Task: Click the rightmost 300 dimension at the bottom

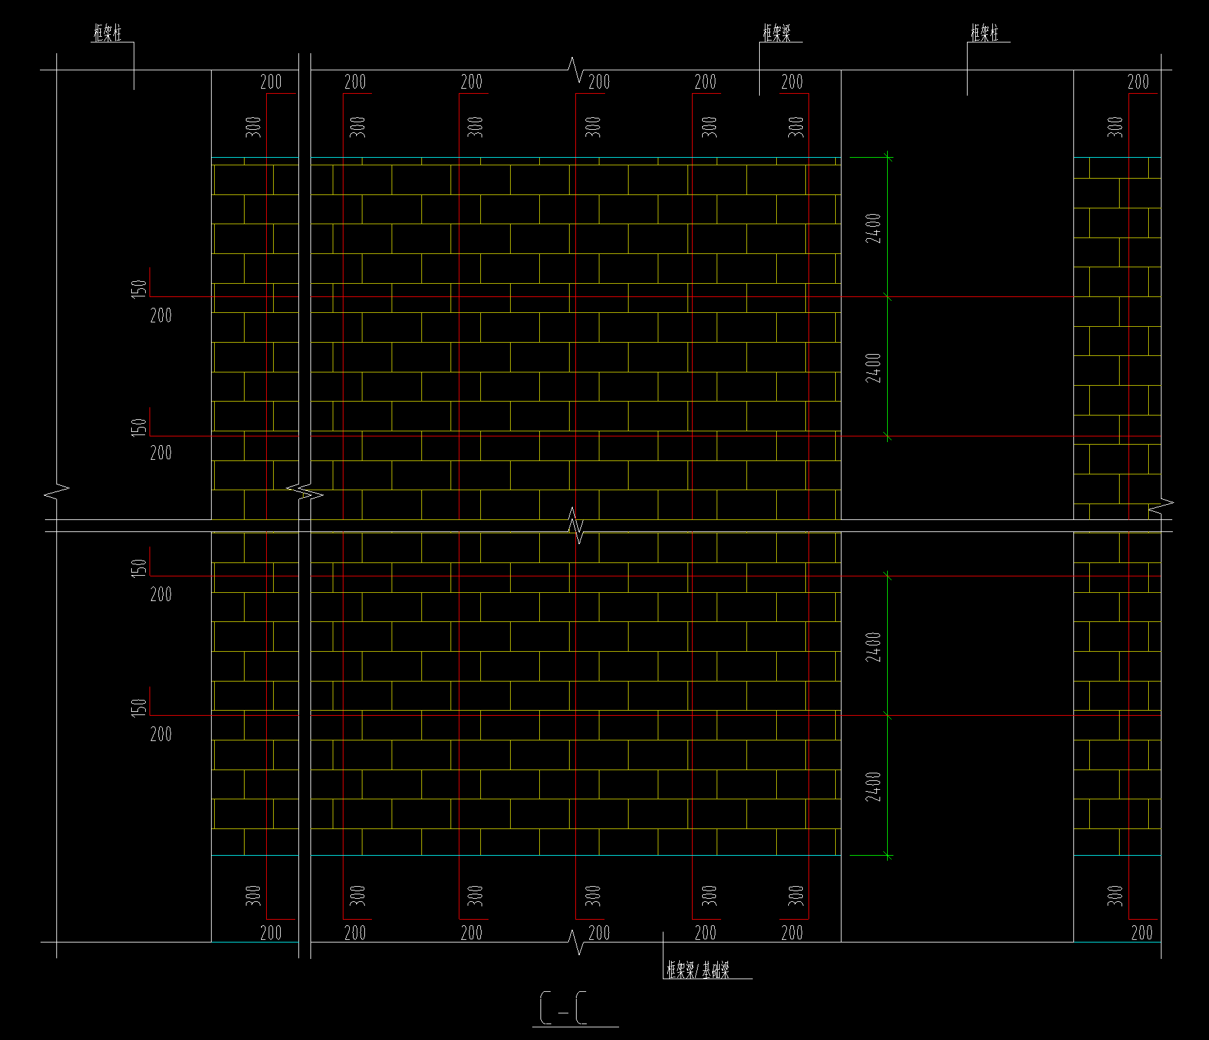Action: point(1115,896)
